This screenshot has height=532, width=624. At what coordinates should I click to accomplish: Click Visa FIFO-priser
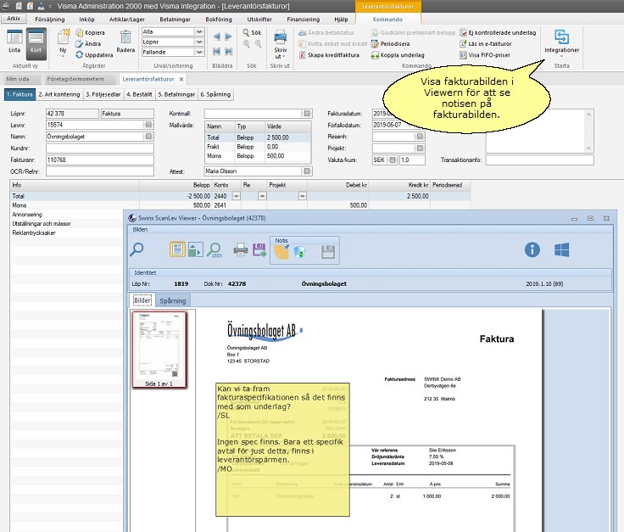pyautogui.click(x=485, y=55)
